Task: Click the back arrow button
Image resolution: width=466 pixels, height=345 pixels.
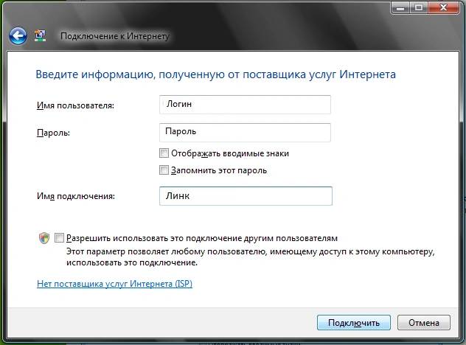Action: [18, 35]
